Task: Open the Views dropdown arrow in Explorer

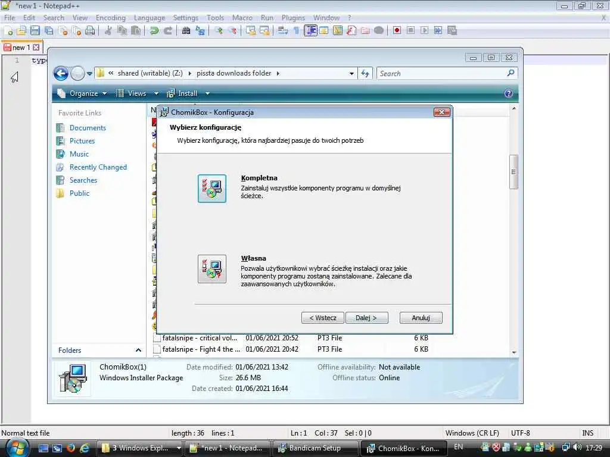Action: coord(156,93)
